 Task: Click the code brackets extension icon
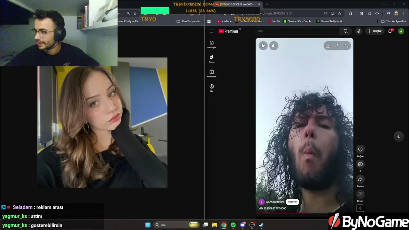point(377,13)
